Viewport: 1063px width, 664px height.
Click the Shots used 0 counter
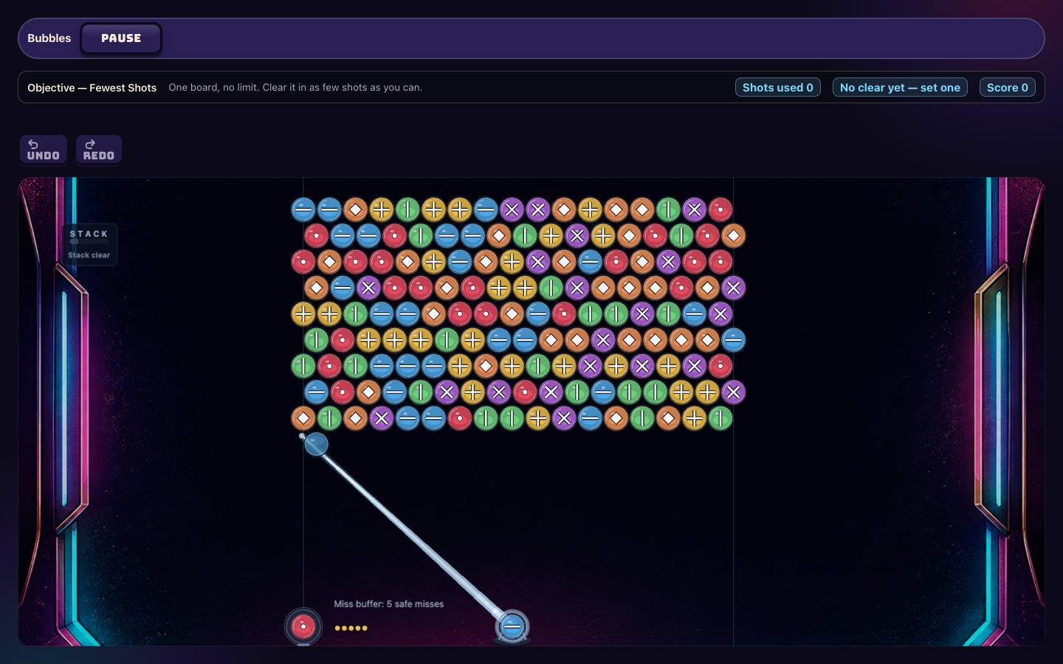point(777,87)
